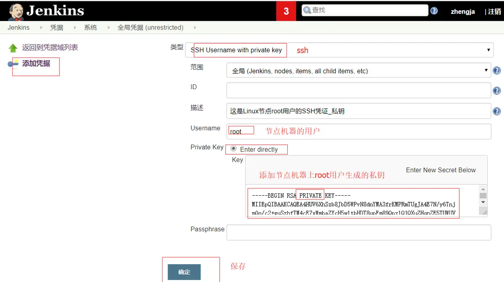Focus the 查找 search box
The width and height of the screenshot is (504, 282).
pos(365,10)
